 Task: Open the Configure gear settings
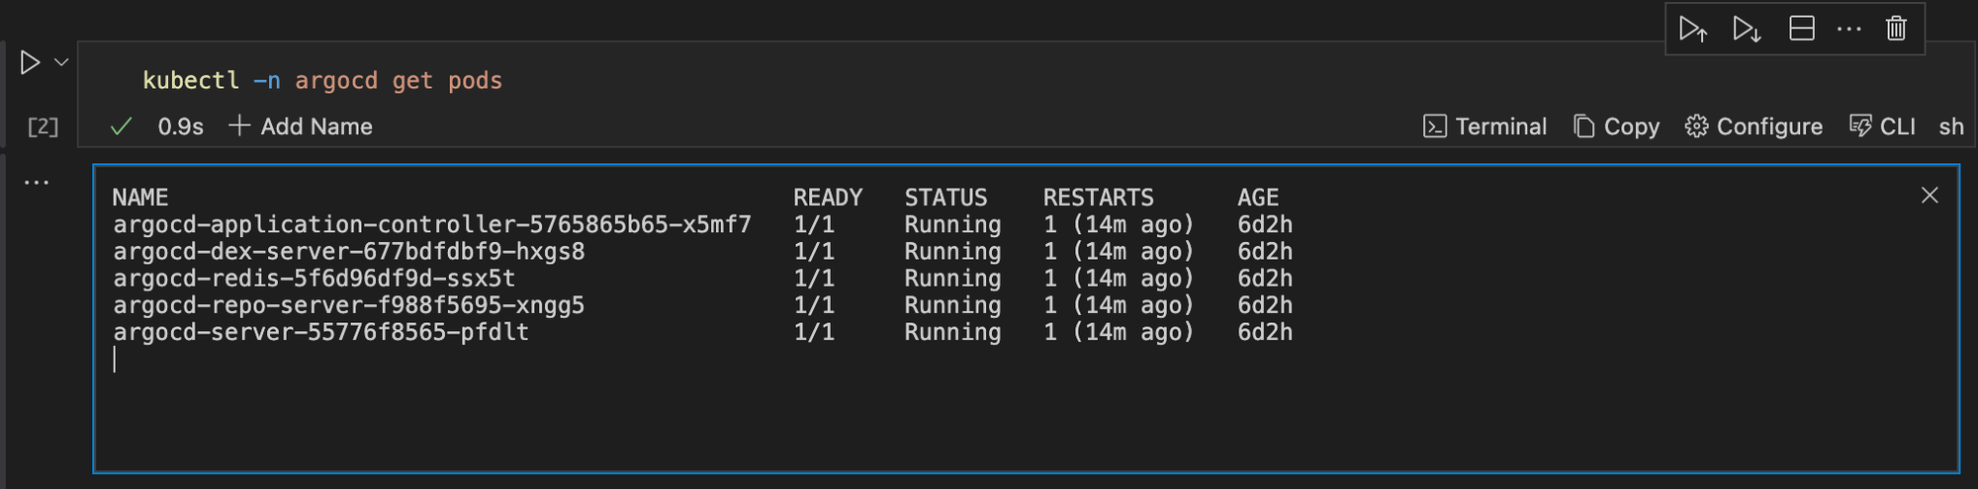click(1753, 126)
